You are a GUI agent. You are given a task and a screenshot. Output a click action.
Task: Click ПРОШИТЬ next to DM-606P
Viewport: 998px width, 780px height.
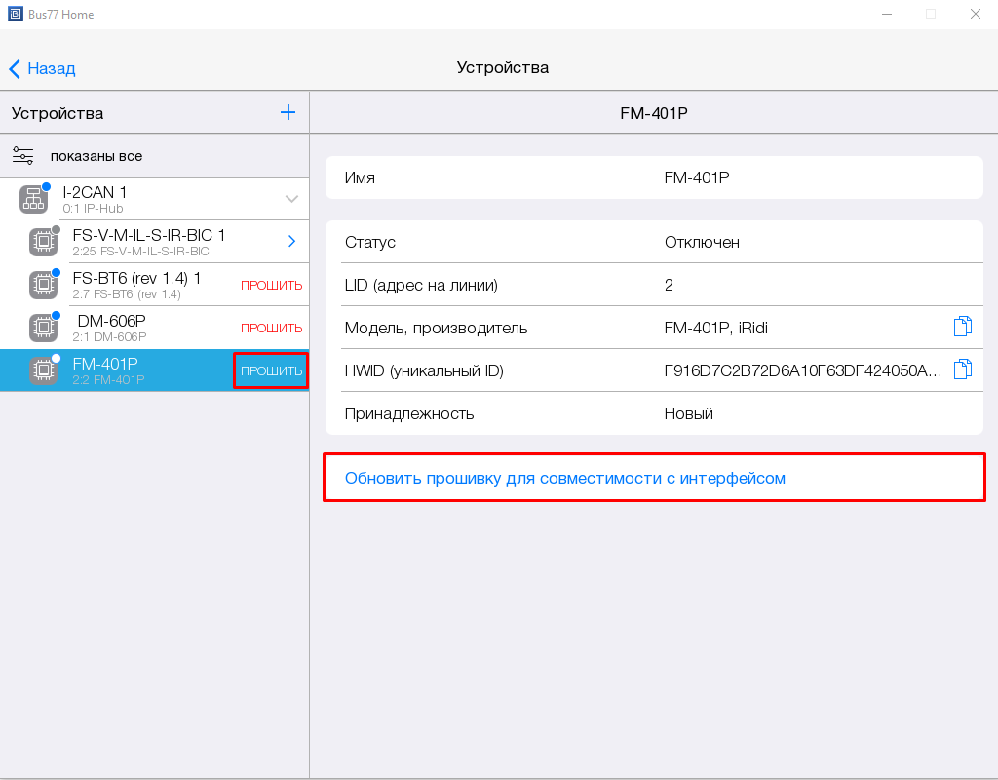pyautogui.click(x=271, y=329)
